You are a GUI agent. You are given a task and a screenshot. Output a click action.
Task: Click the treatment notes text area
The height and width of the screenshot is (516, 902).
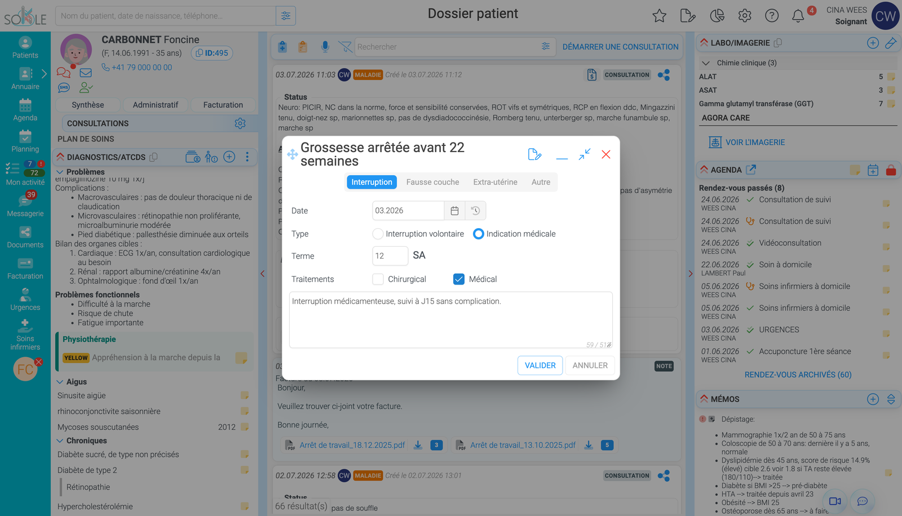[x=450, y=320]
